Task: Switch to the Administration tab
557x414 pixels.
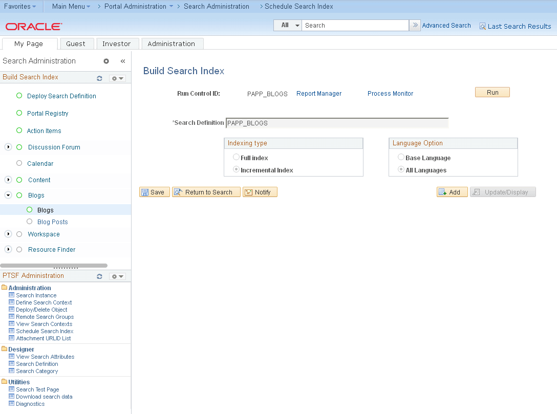Action: click(x=172, y=43)
